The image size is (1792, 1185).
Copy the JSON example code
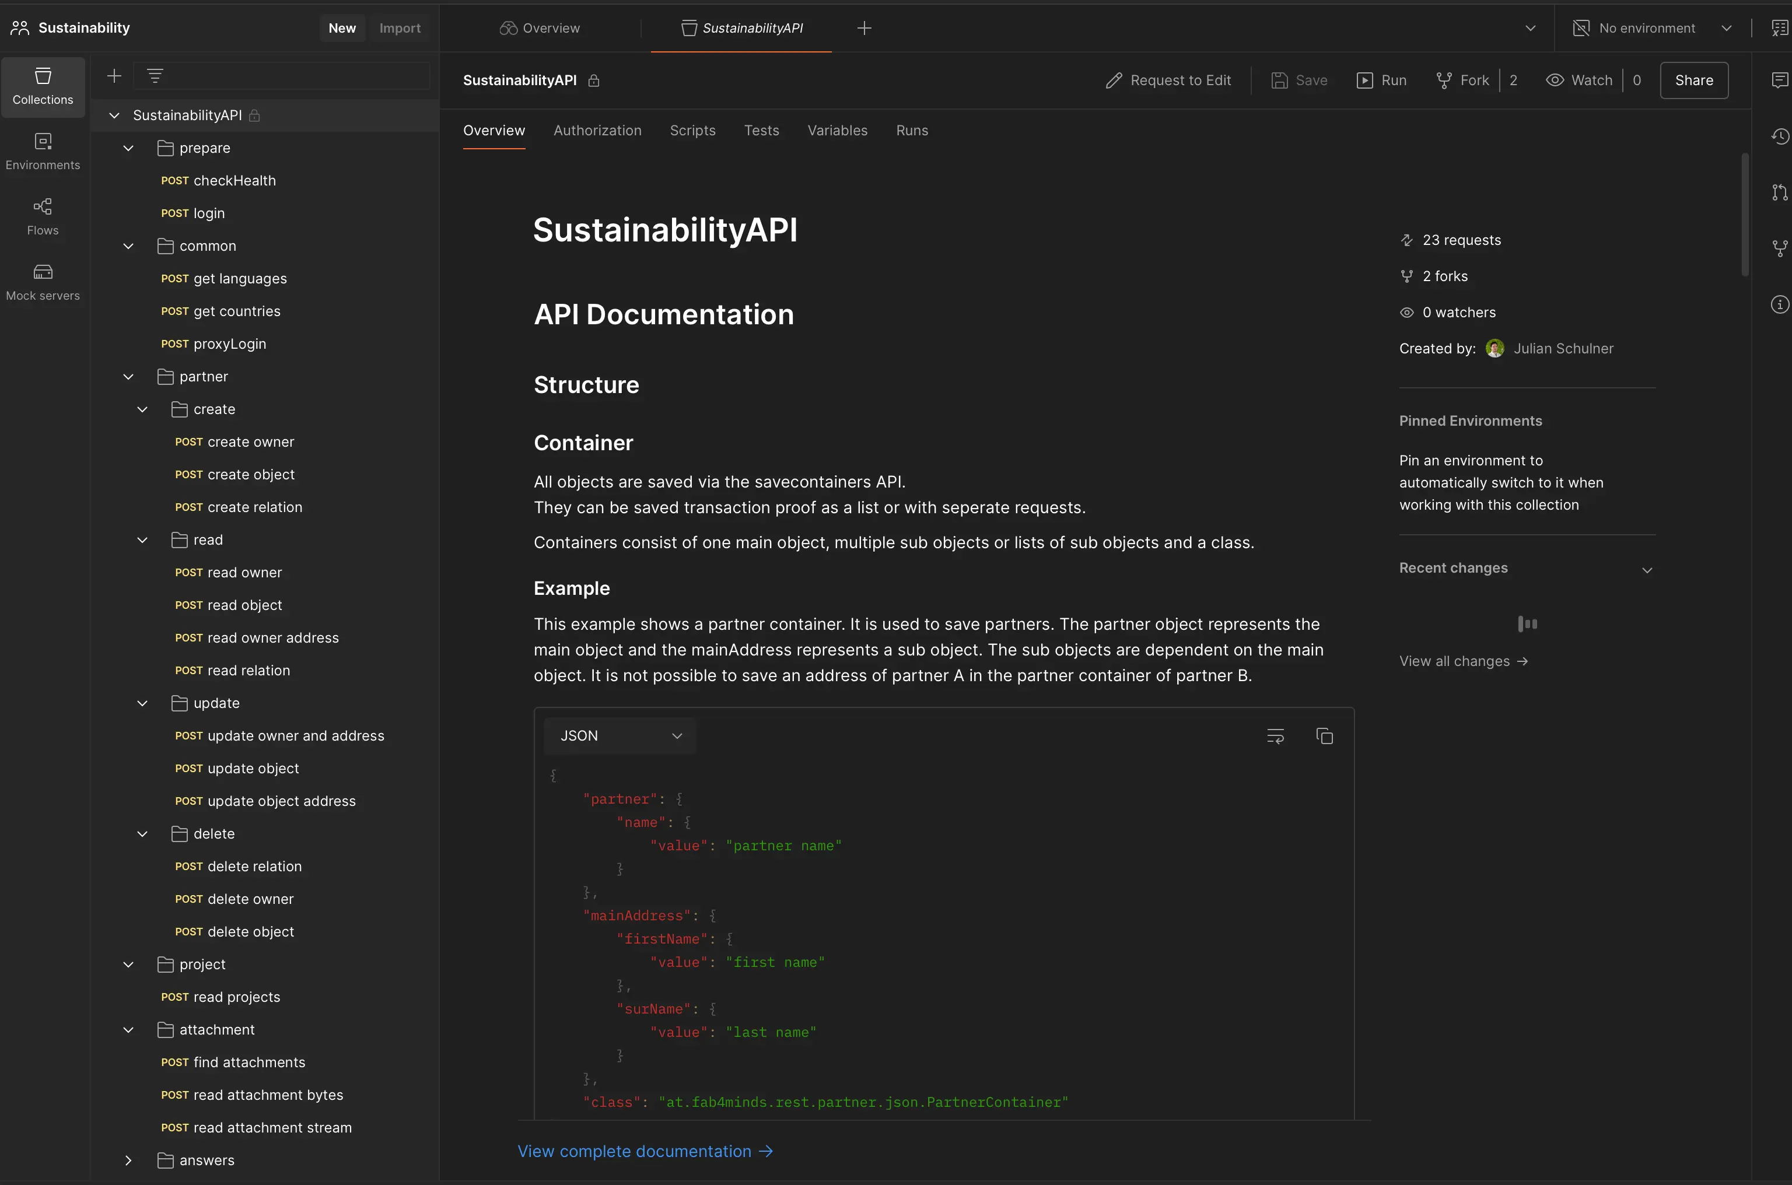[x=1324, y=736]
